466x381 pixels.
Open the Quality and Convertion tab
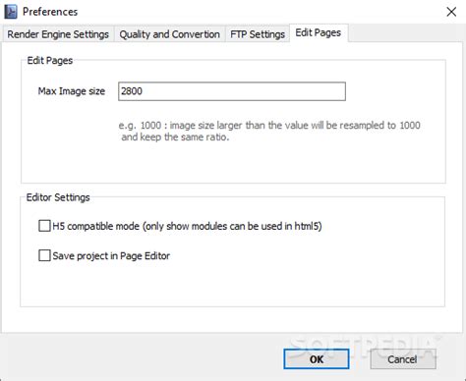click(169, 34)
